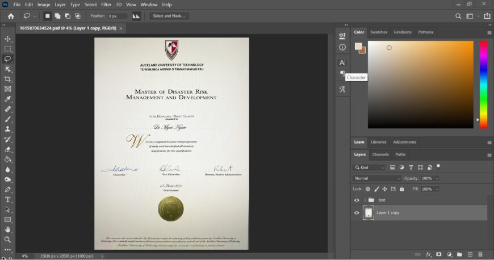Add a layer style via fx icon
This screenshot has height=260, width=494.
[x=429, y=254]
